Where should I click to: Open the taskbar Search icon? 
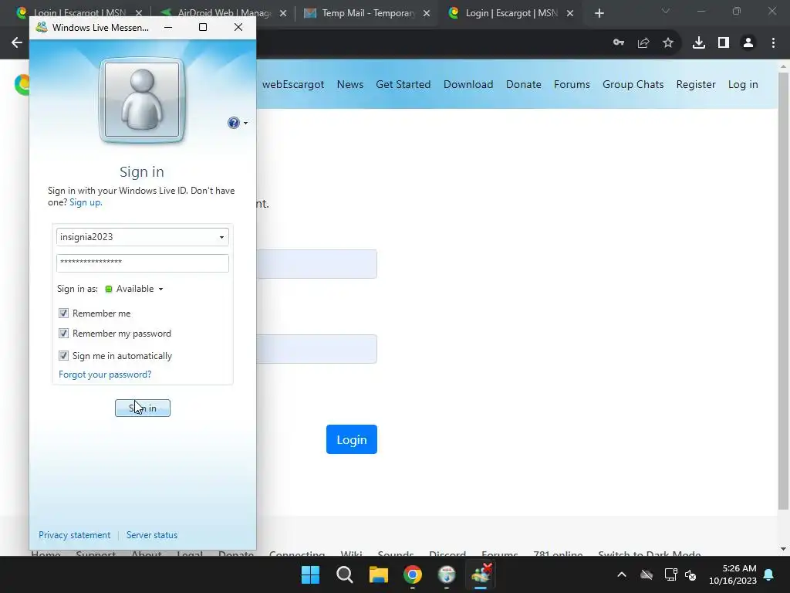tap(345, 574)
